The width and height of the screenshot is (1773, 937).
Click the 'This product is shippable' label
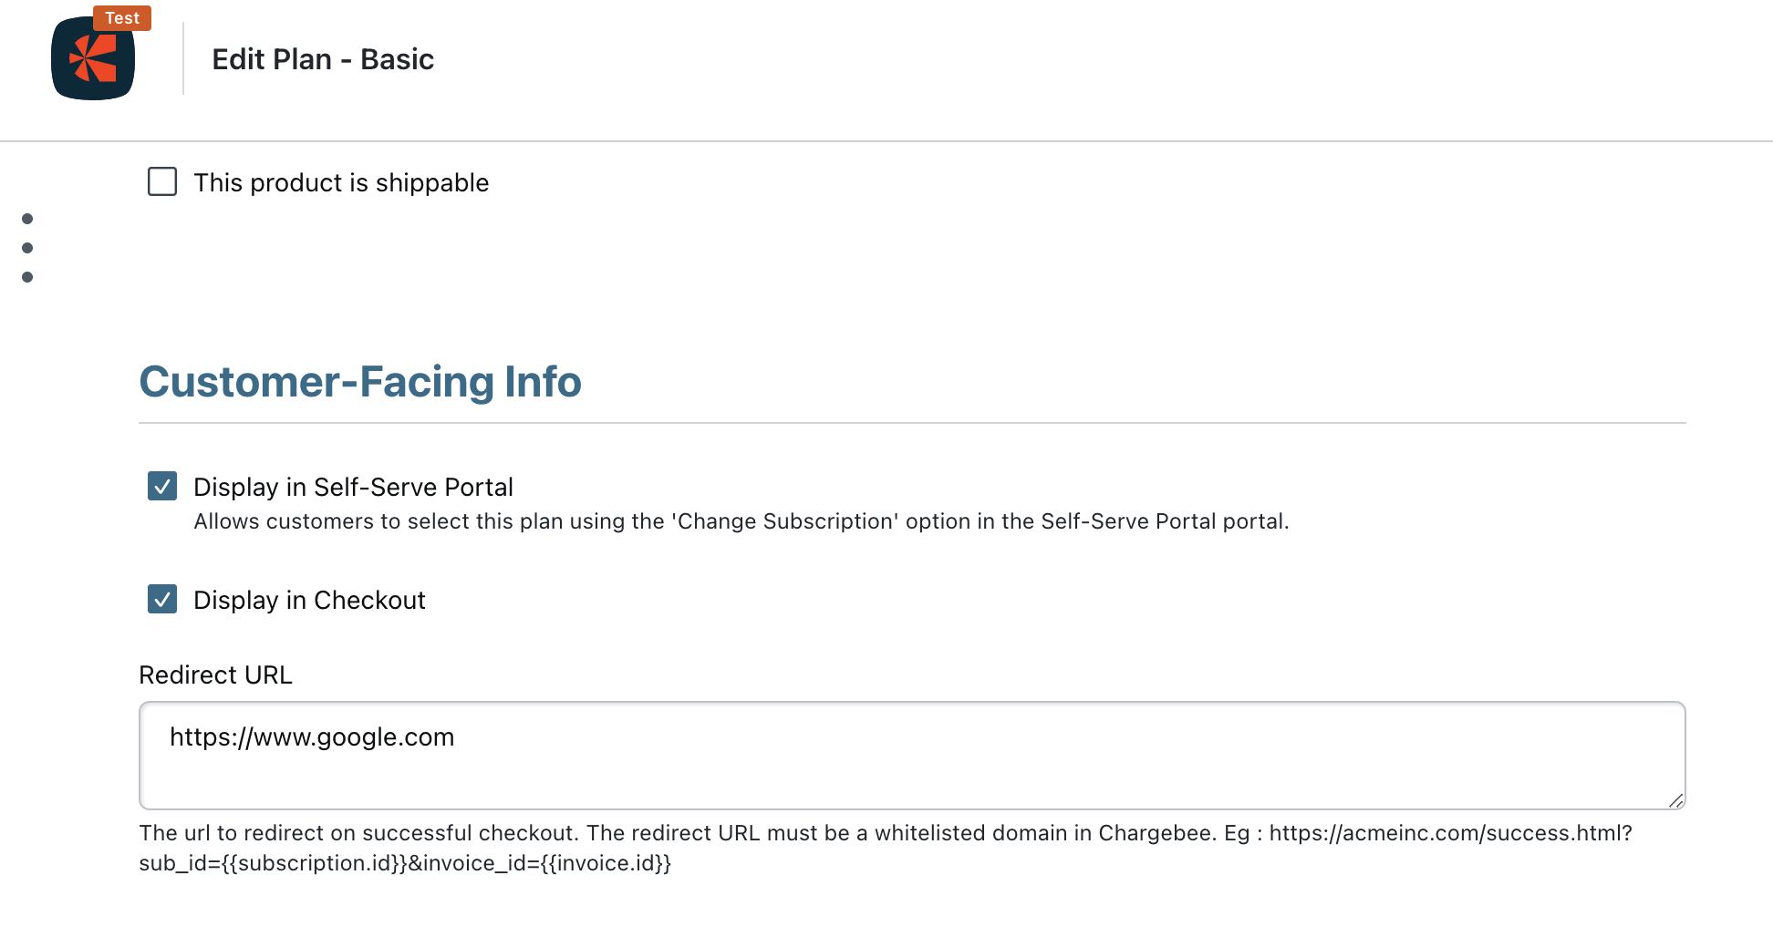point(341,182)
